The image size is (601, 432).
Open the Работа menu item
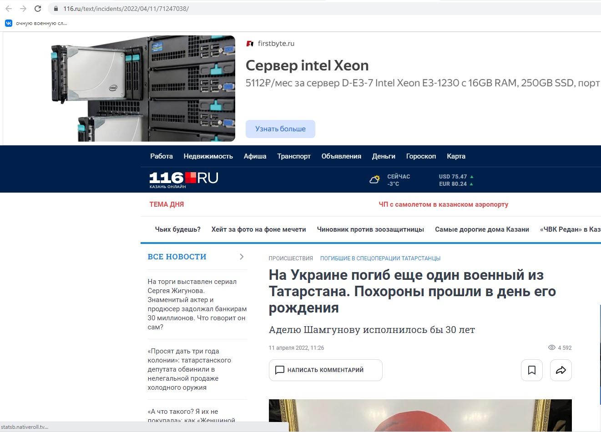[x=162, y=156]
